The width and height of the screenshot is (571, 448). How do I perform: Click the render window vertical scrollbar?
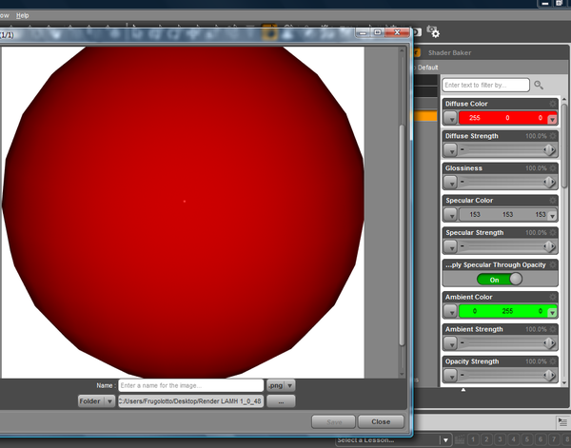pos(402,235)
